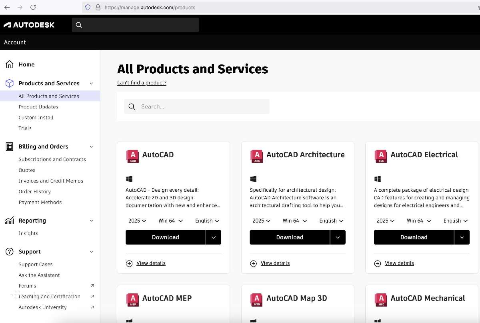Go to Product Updates in sidebar
The width and height of the screenshot is (480, 323).
point(38,107)
